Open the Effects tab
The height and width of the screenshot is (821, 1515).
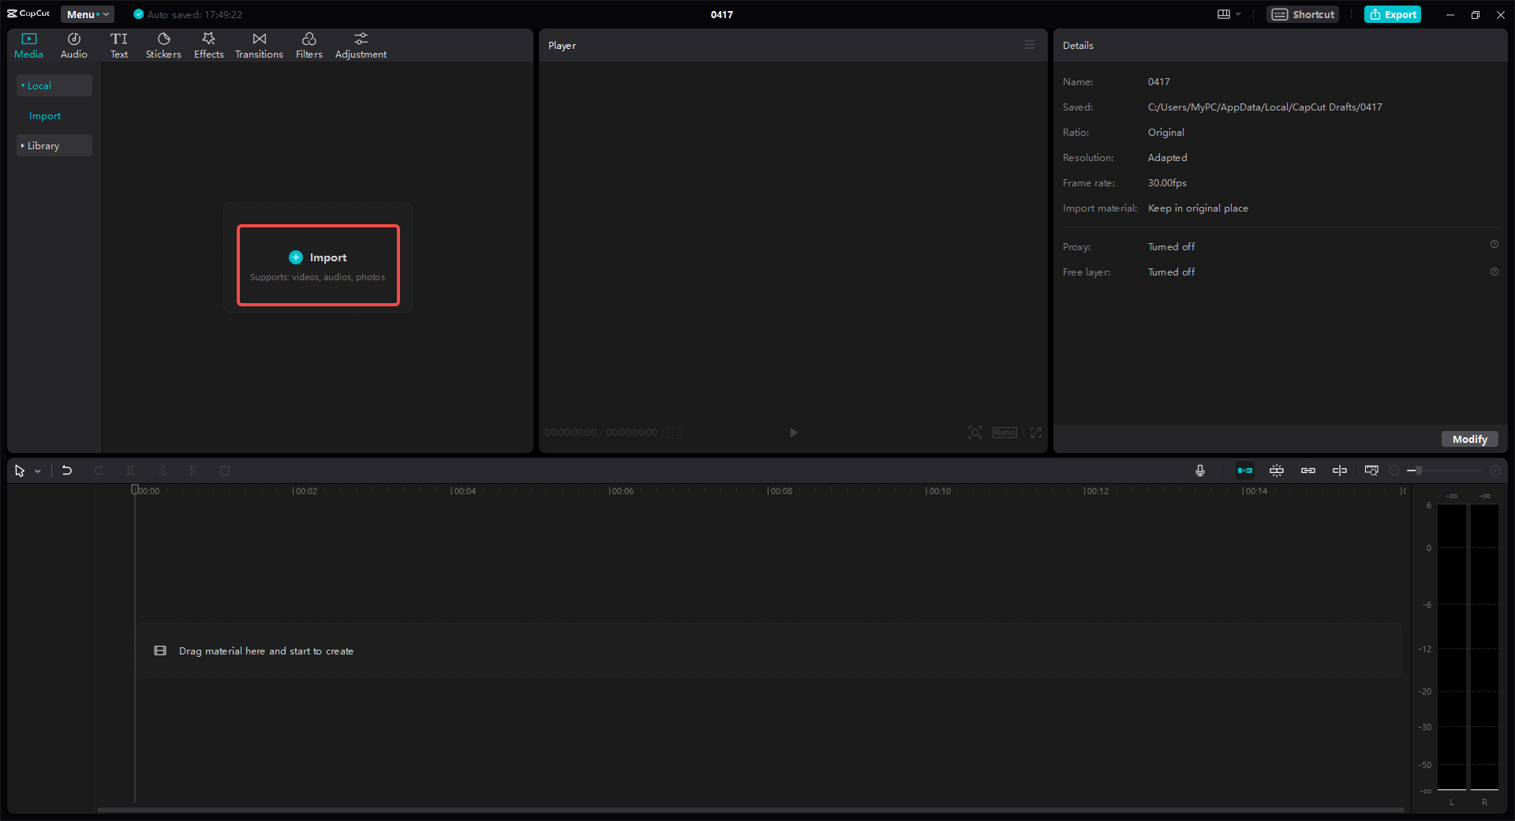click(x=209, y=46)
